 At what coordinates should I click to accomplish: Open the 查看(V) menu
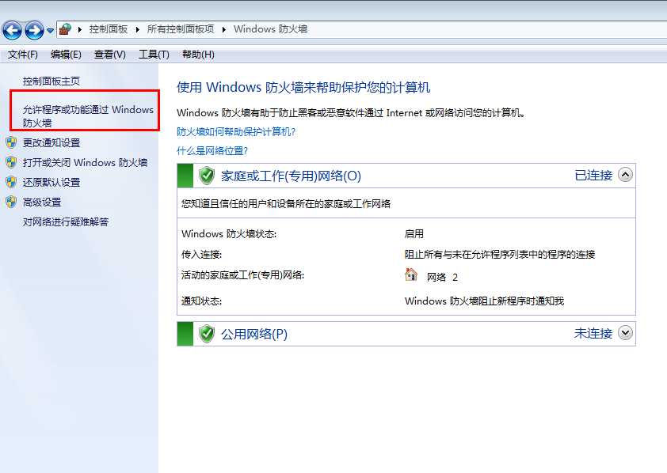[x=110, y=55]
